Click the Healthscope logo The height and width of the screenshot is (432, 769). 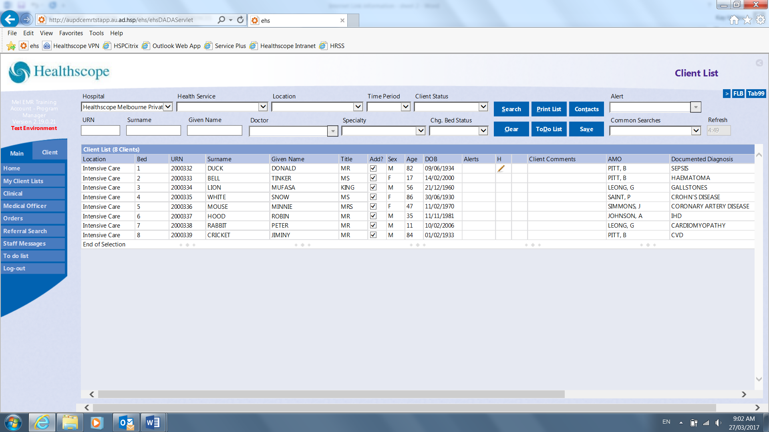coord(59,72)
